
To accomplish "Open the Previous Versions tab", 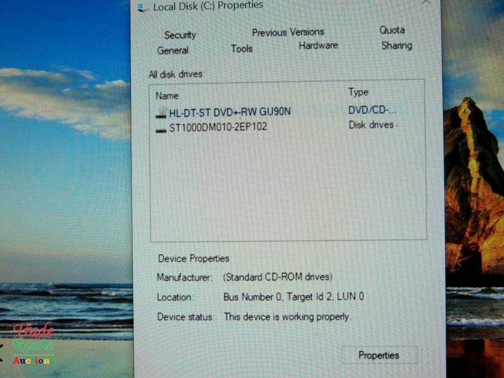I will pos(288,32).
